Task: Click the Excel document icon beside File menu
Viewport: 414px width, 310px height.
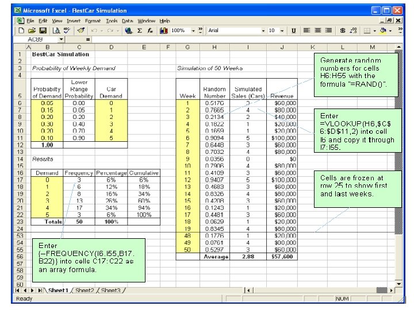Action: 20,21
